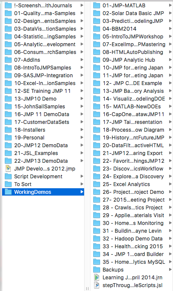Expand arrow next to 20-JMP12 DemoData

(82, 145)
